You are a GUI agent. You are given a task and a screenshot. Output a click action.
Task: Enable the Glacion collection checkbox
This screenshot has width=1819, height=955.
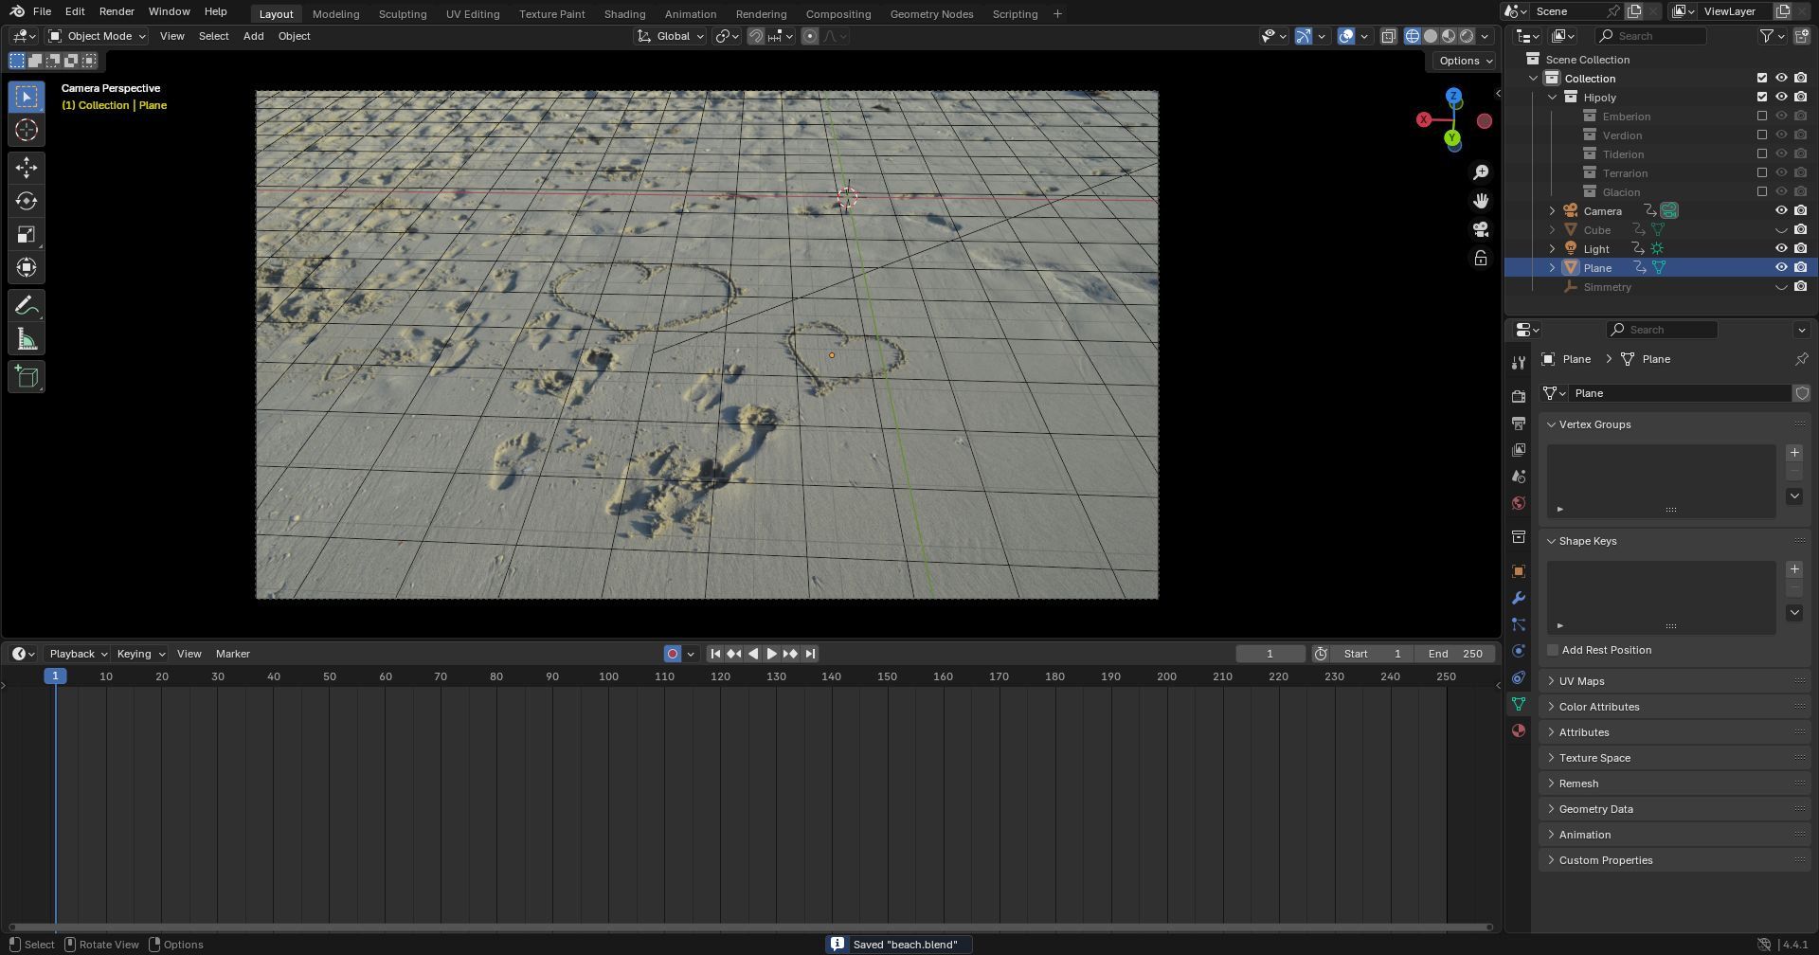pyautogui.click(x=1762, y=191)
